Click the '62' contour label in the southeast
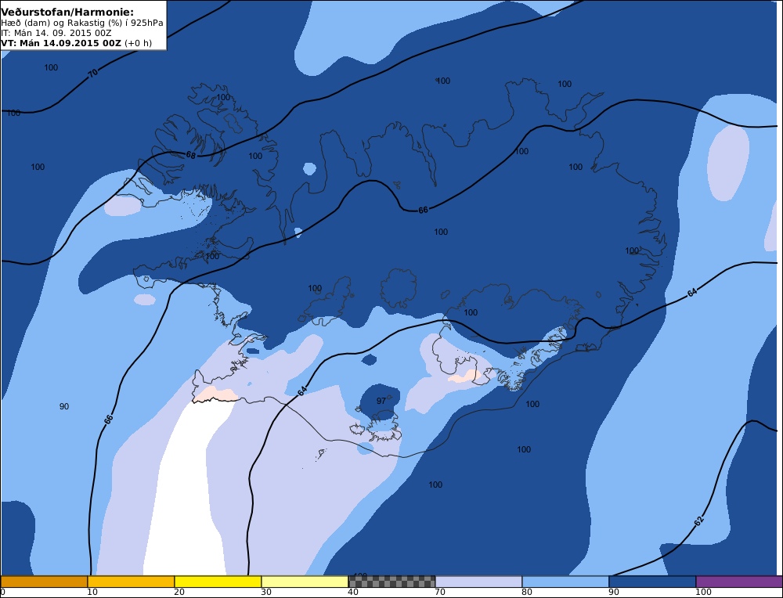 click(699, 521)
